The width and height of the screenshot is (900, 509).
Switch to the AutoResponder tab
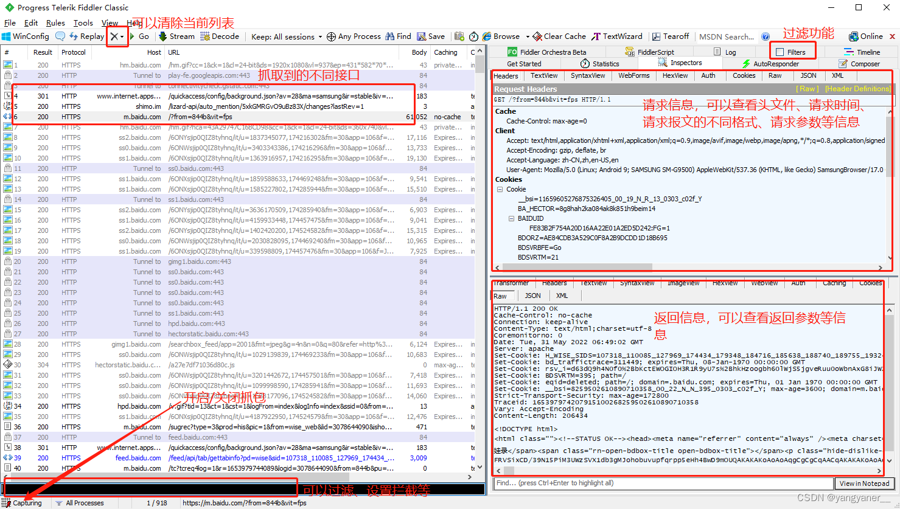pos(770,64)
